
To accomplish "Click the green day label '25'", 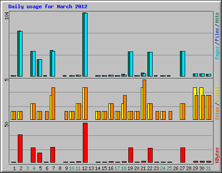I will [x=169, y=168].
